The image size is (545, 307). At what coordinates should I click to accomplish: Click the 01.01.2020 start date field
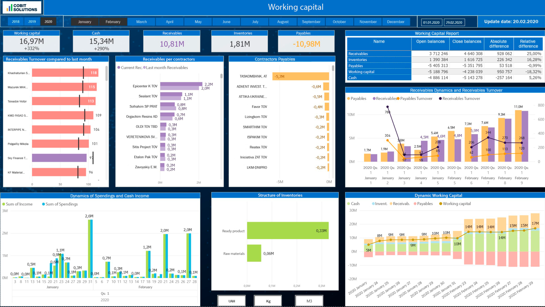pyautogui.click(x=431, y=22)
